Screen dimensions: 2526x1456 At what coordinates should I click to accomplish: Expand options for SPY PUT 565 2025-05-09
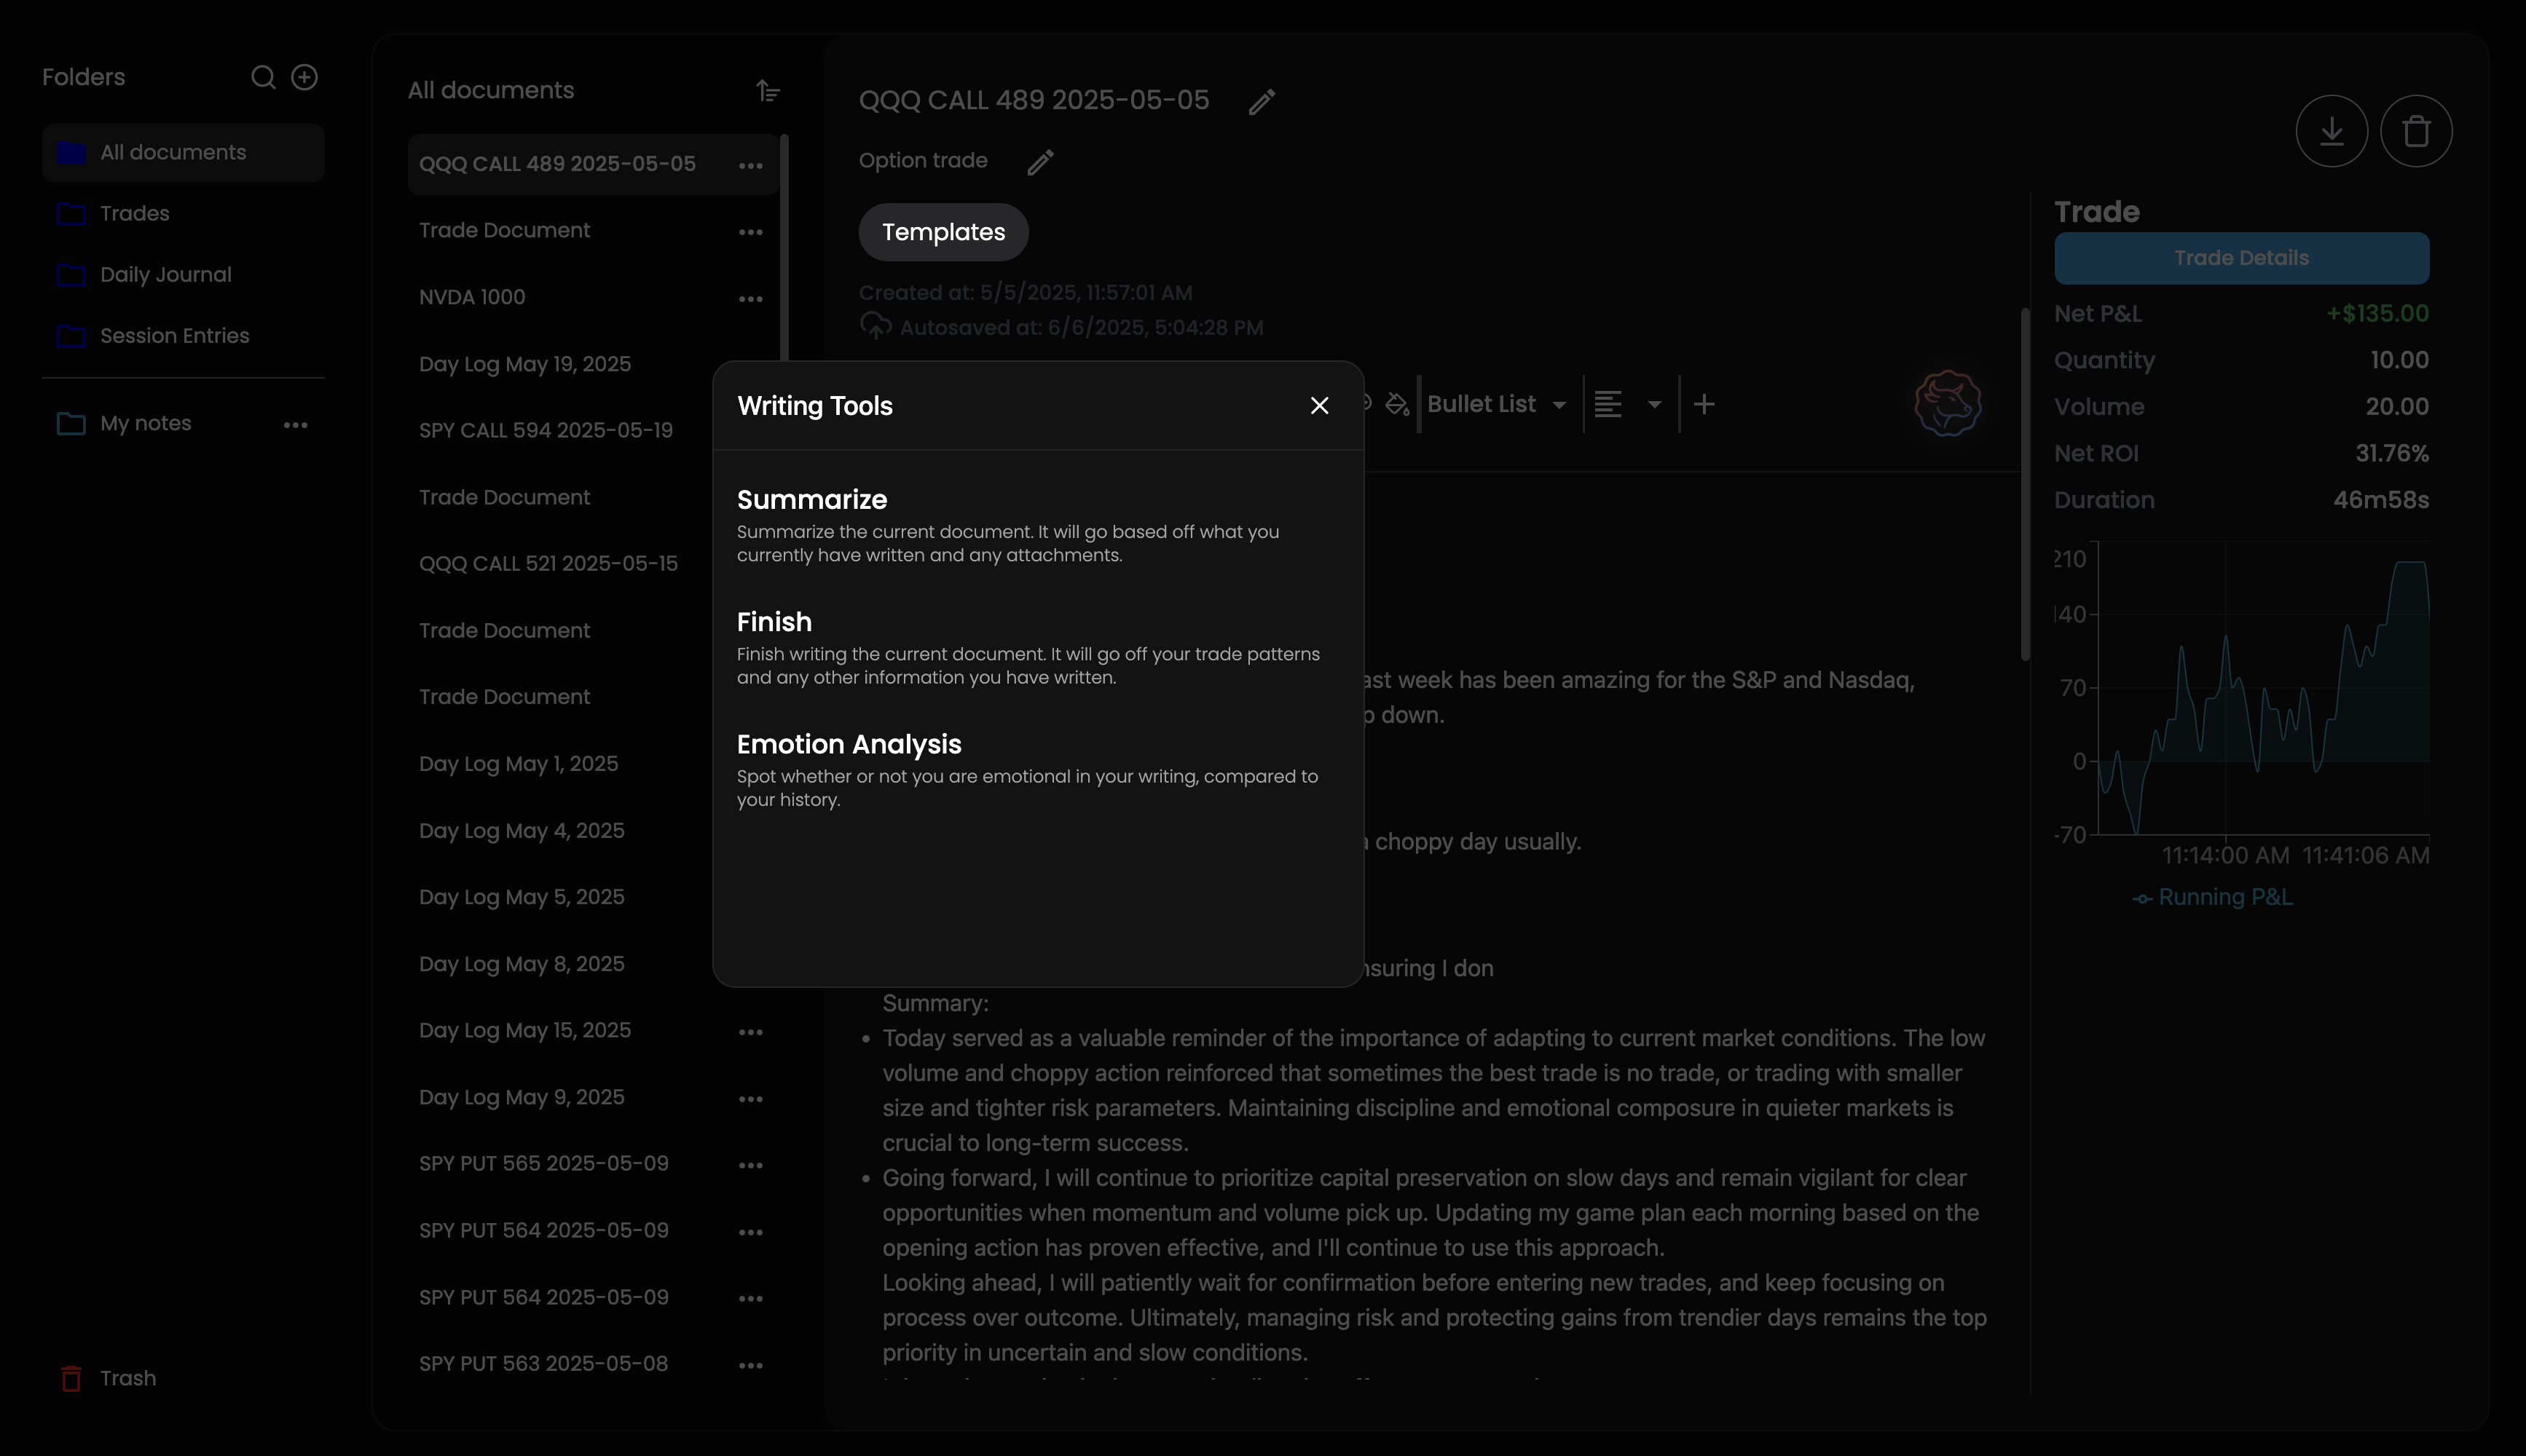[x=751, y=1164]
